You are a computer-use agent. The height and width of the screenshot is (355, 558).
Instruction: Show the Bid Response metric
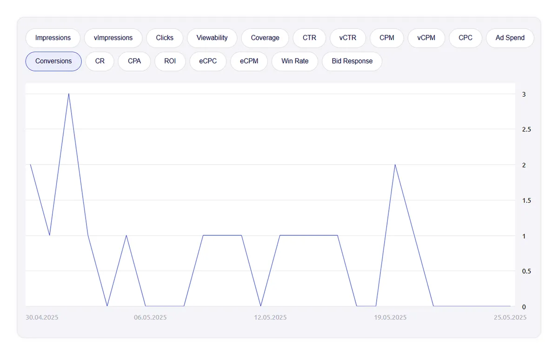(352, 61)
